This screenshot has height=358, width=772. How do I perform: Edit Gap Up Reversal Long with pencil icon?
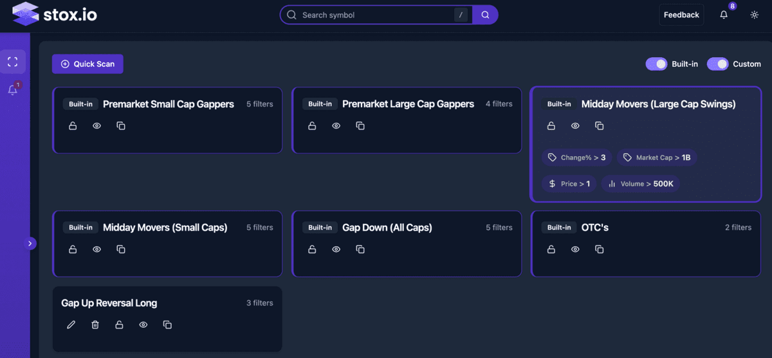[71, 325]
